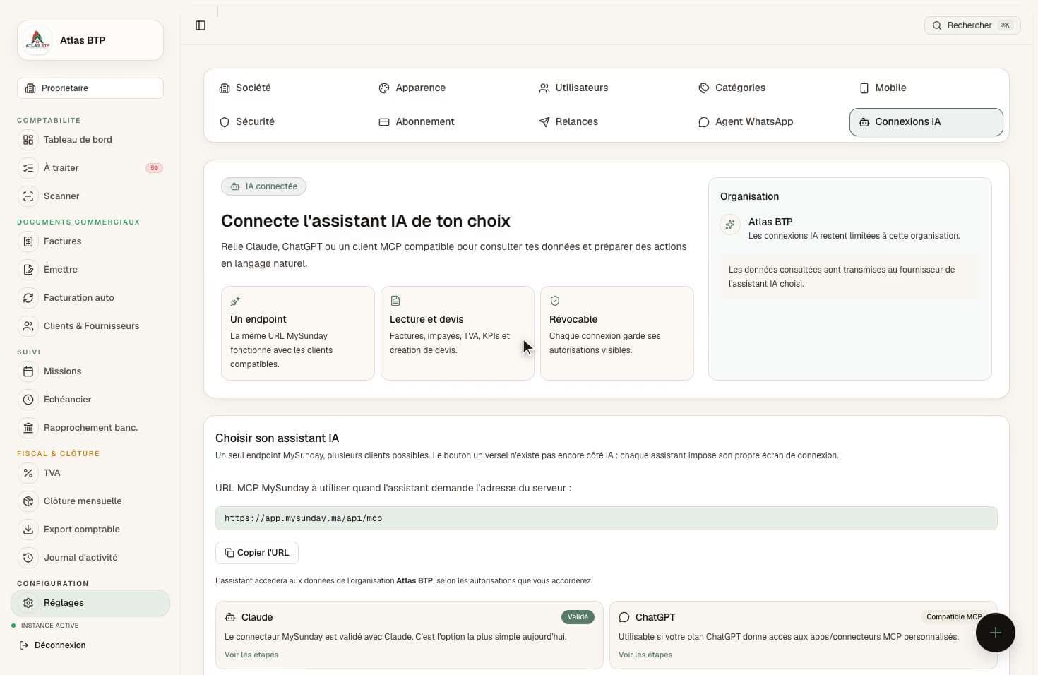This screenshot has height=675, width=1038.
Task: Click the 'INSTANCE ACTIVE' status text
Action: point(49,626)
